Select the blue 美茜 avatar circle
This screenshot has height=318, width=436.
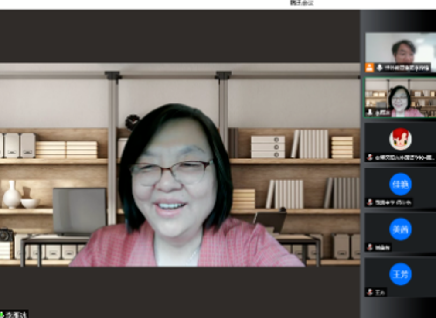click(400, 229)
